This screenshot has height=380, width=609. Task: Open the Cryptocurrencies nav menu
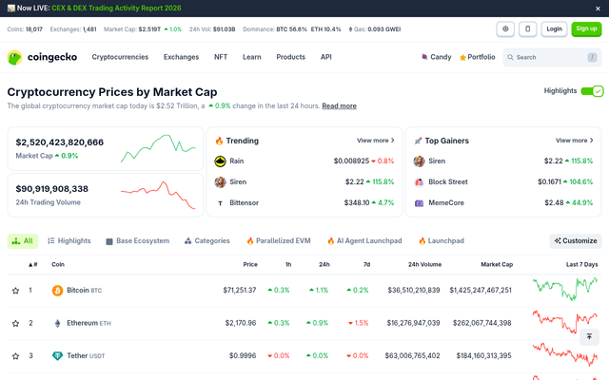pos(120,57)
